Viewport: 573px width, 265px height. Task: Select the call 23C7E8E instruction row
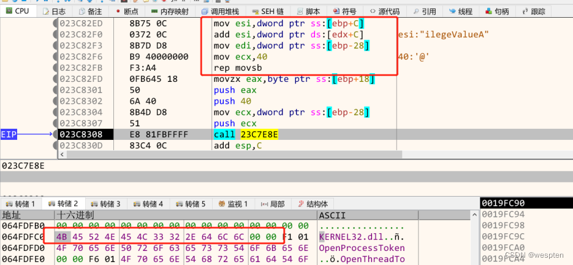click(x=246, y=134)
